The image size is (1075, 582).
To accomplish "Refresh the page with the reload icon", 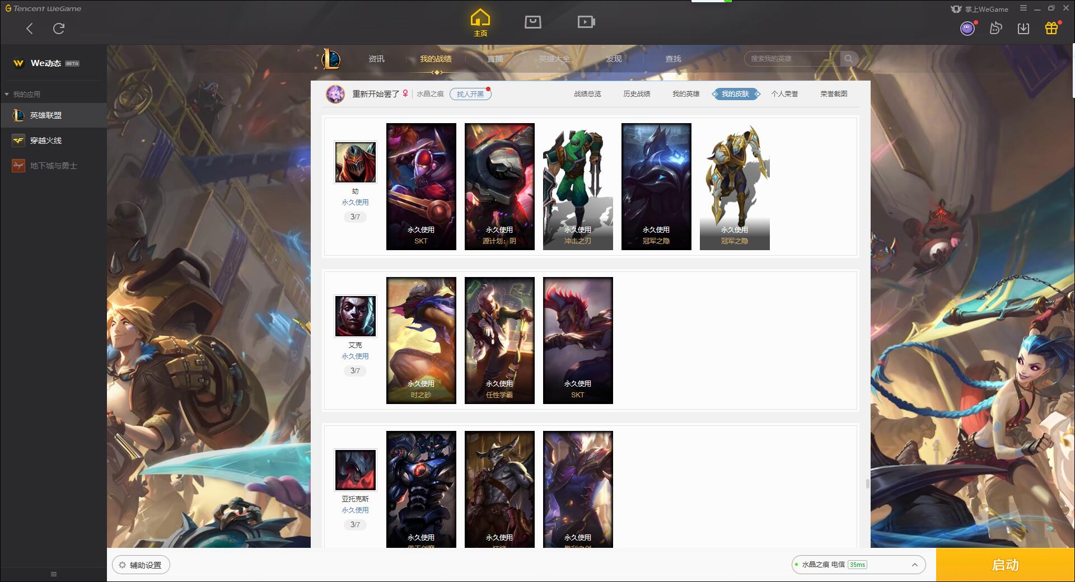I will click(59, 29).
